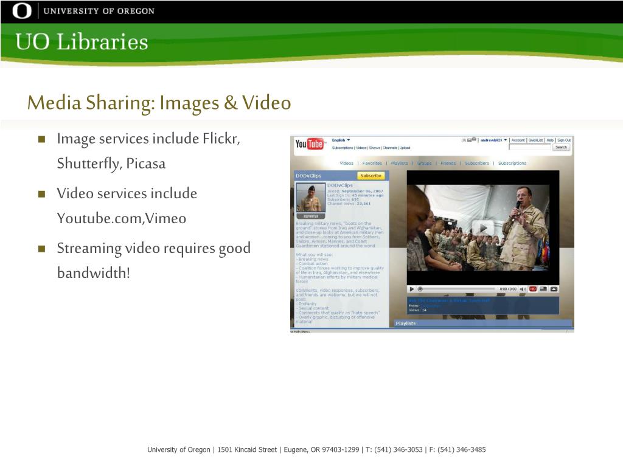This screenshot has width=623, height=467.
Task: Click the 'Channel Views: 23,561' text
Action: (x=349, y=203)
